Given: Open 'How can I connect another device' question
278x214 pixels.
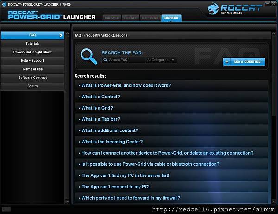Looking at the screenshot, I should point(171,153).
